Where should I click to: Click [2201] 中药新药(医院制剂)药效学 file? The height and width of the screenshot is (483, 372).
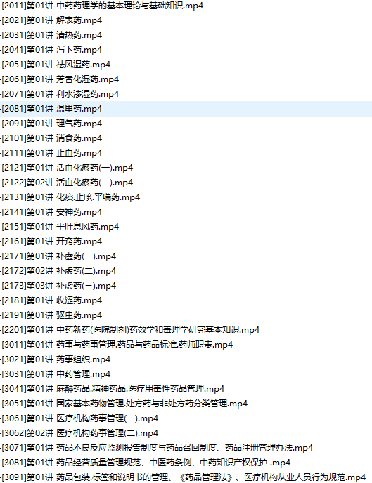(x=131, y=330)
